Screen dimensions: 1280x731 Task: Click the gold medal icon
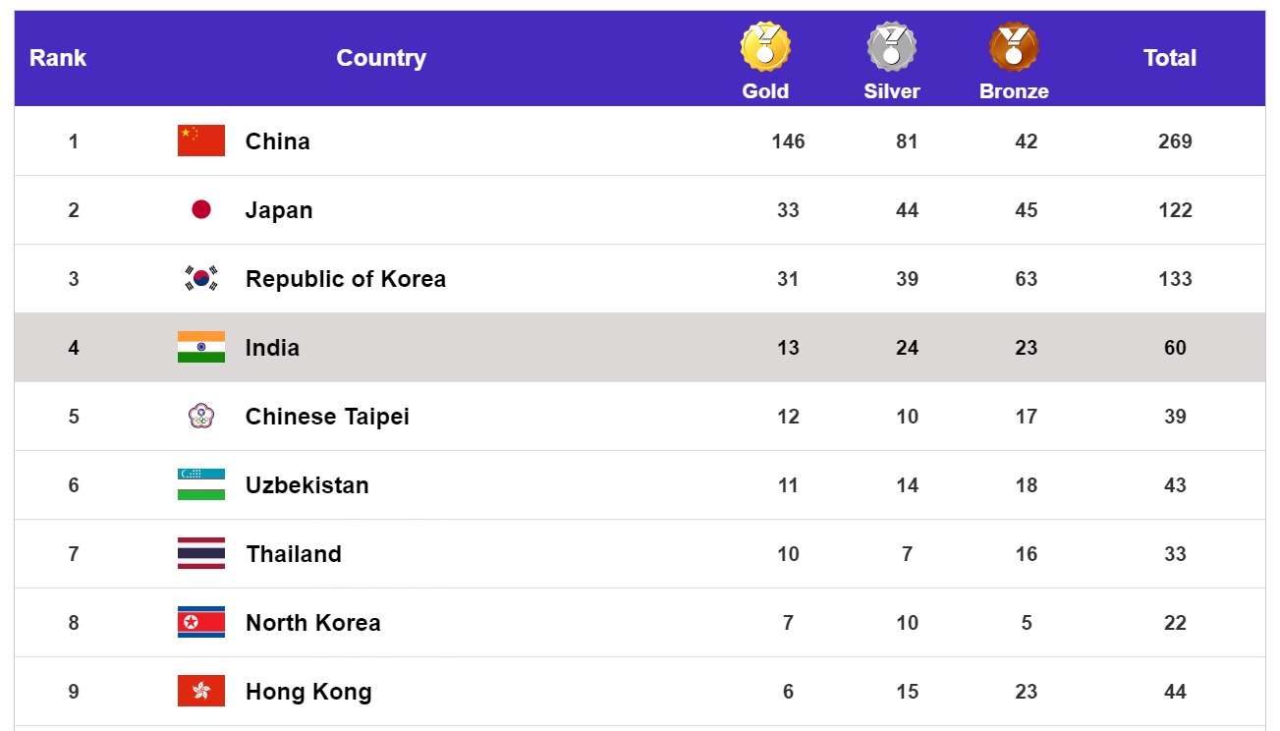765,46
